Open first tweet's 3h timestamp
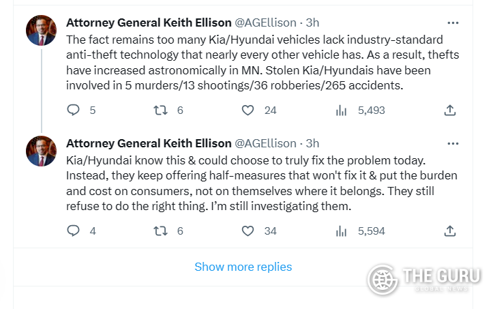The height and width of the screenshot is (309, 493). tap(312, 22)
